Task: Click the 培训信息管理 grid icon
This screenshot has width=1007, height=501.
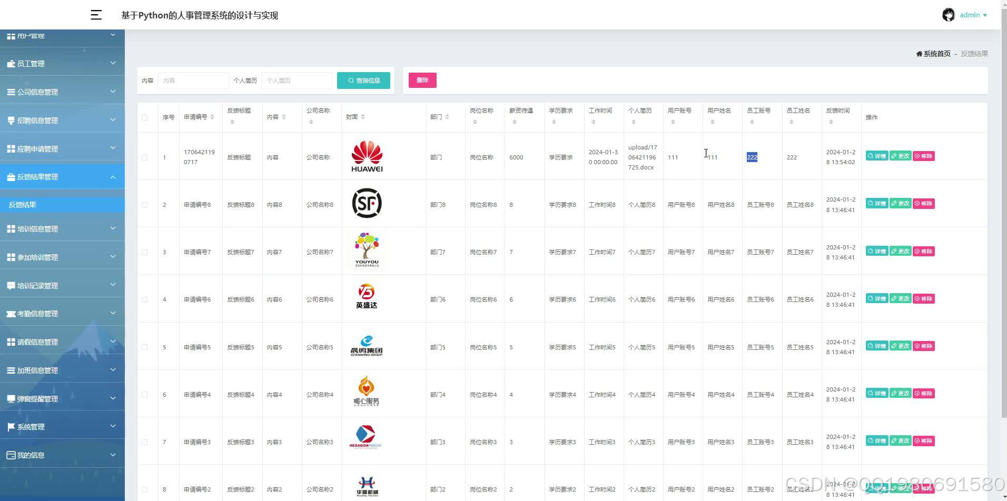Action: pos(11,229)
